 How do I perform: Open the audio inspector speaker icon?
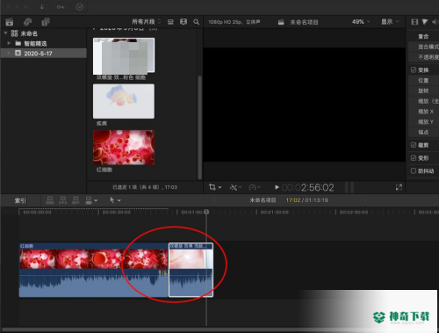(435, 22)
